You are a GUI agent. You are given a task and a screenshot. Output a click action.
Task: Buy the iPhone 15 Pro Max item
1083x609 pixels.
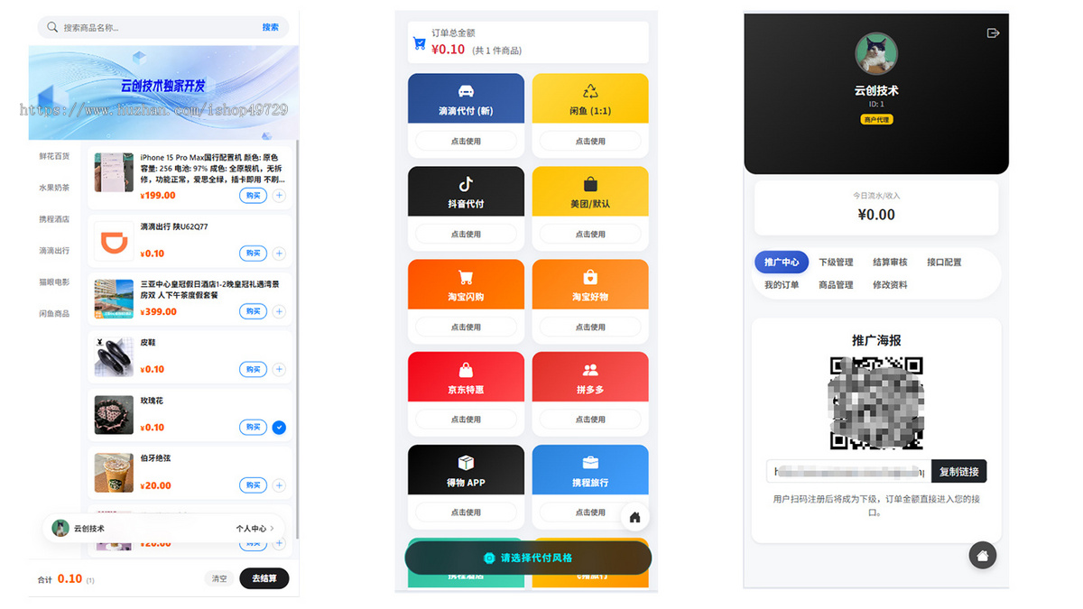click(x=253, y=195)
